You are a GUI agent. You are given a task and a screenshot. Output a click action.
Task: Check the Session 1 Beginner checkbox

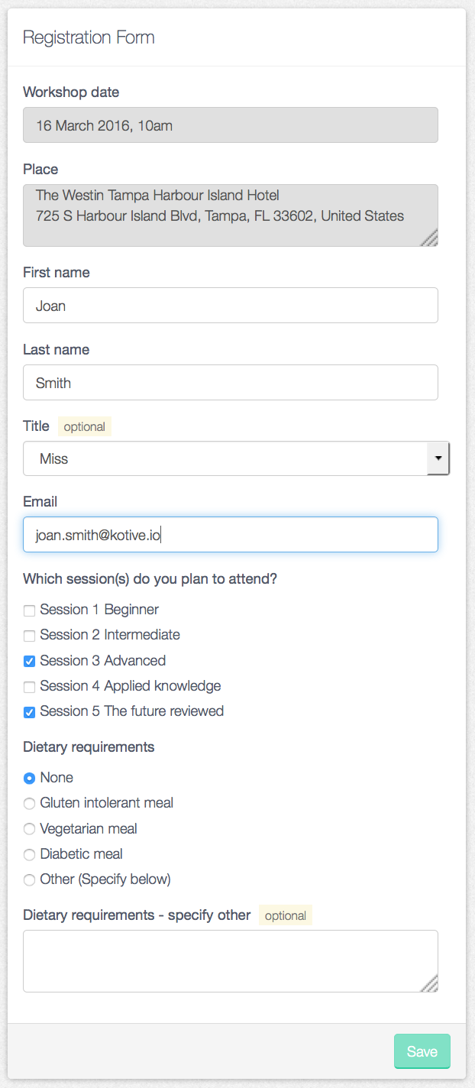29,610
